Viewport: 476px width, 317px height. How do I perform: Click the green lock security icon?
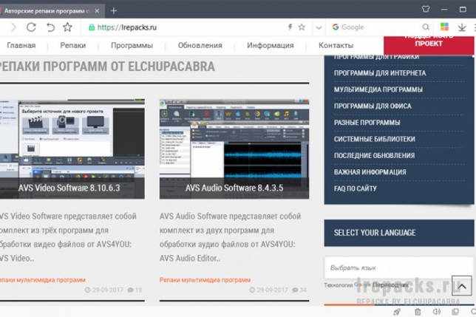(x=92, y=27)
